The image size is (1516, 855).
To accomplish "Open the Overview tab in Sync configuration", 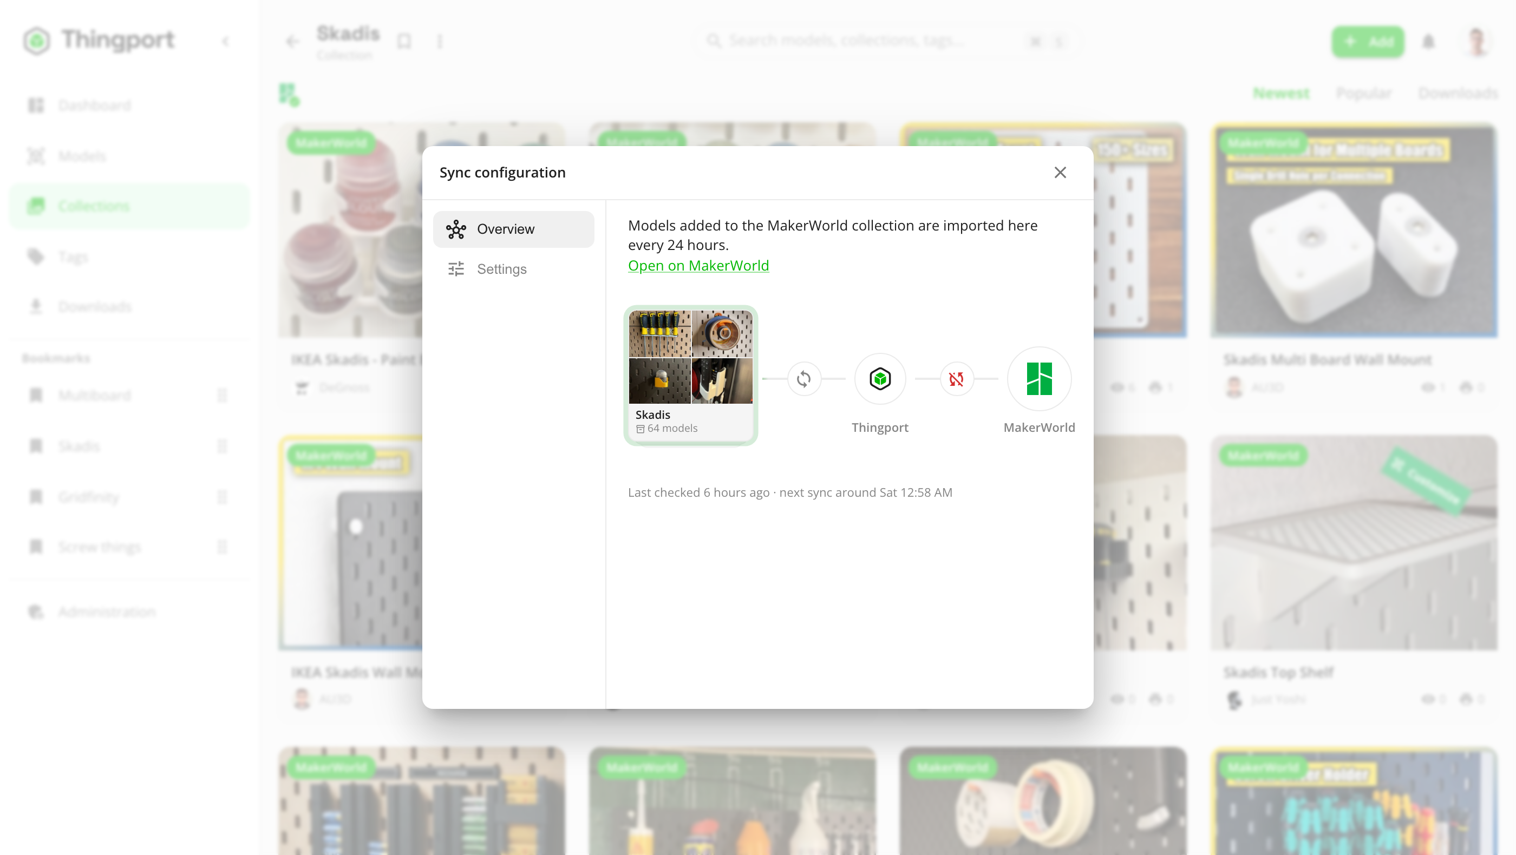I will [513, 229].
